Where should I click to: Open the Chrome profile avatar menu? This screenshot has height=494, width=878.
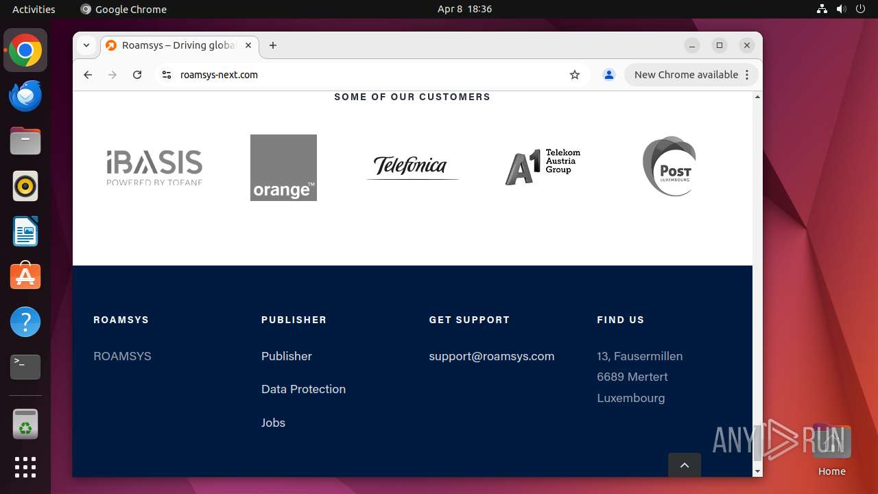(608, 75)
